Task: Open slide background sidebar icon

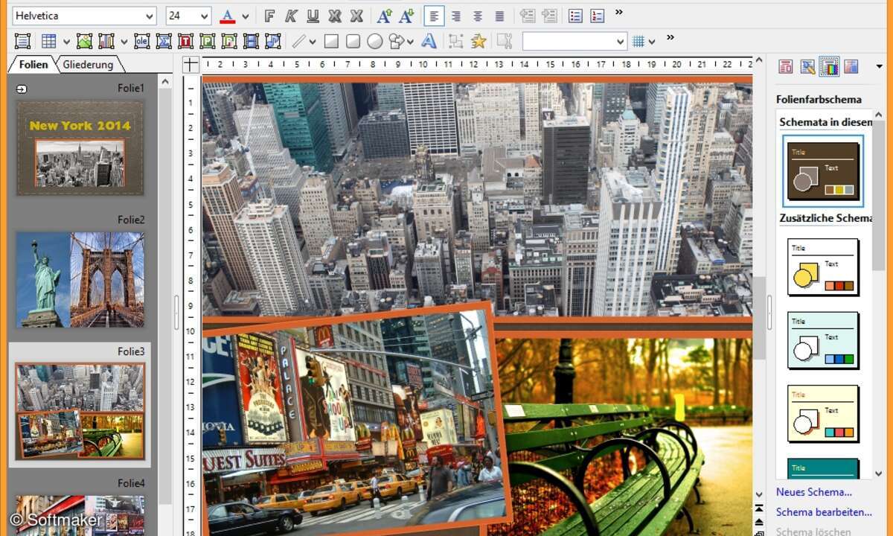Action: 851,66
